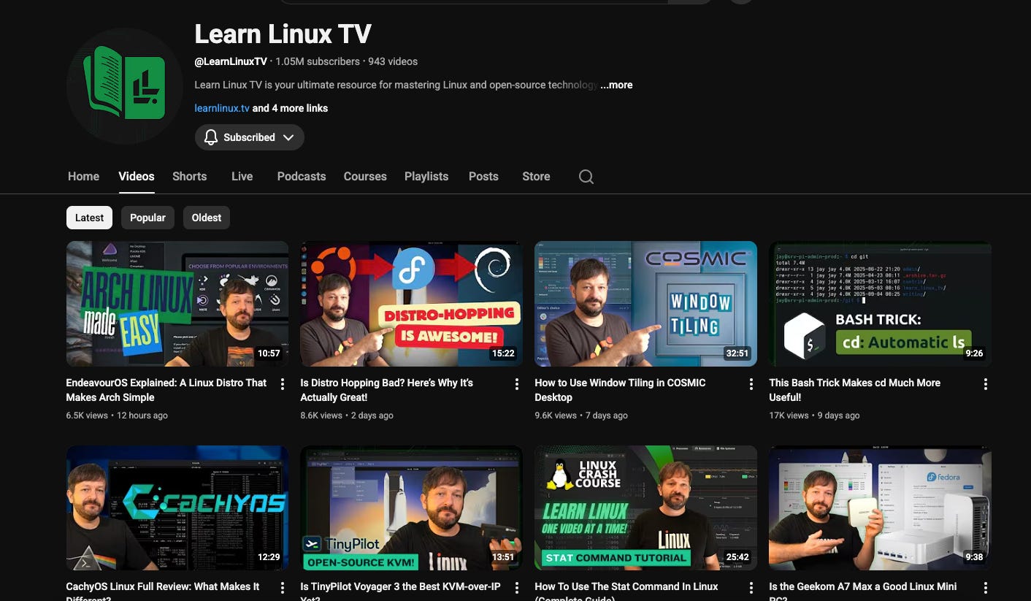Sort videos by Oldest

click(207, 218)
